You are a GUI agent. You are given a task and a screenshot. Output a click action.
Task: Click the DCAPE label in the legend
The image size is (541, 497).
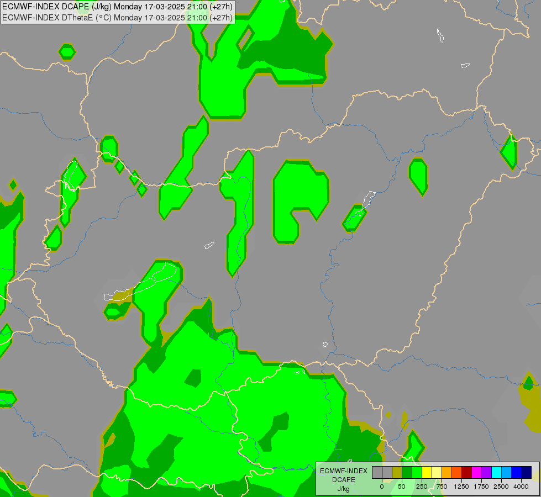[x=344, y=480]
